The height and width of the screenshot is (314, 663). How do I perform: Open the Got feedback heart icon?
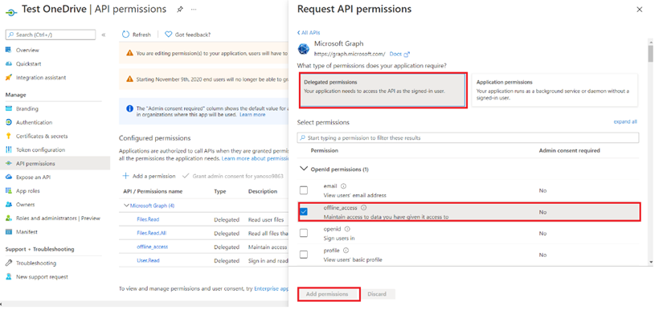pos(168,35)
